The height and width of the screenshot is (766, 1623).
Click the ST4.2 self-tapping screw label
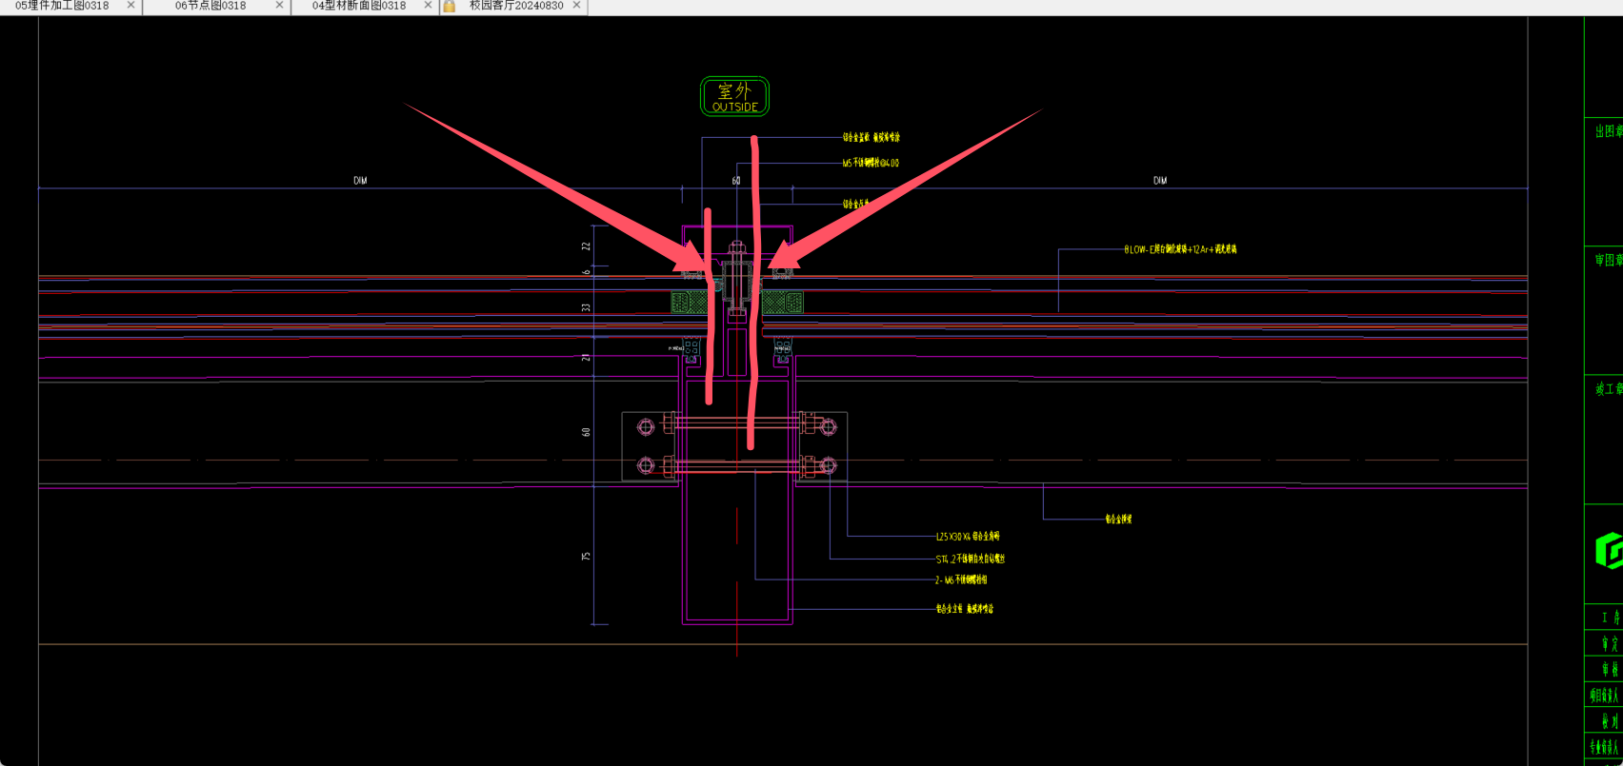[x=970, y=560]
